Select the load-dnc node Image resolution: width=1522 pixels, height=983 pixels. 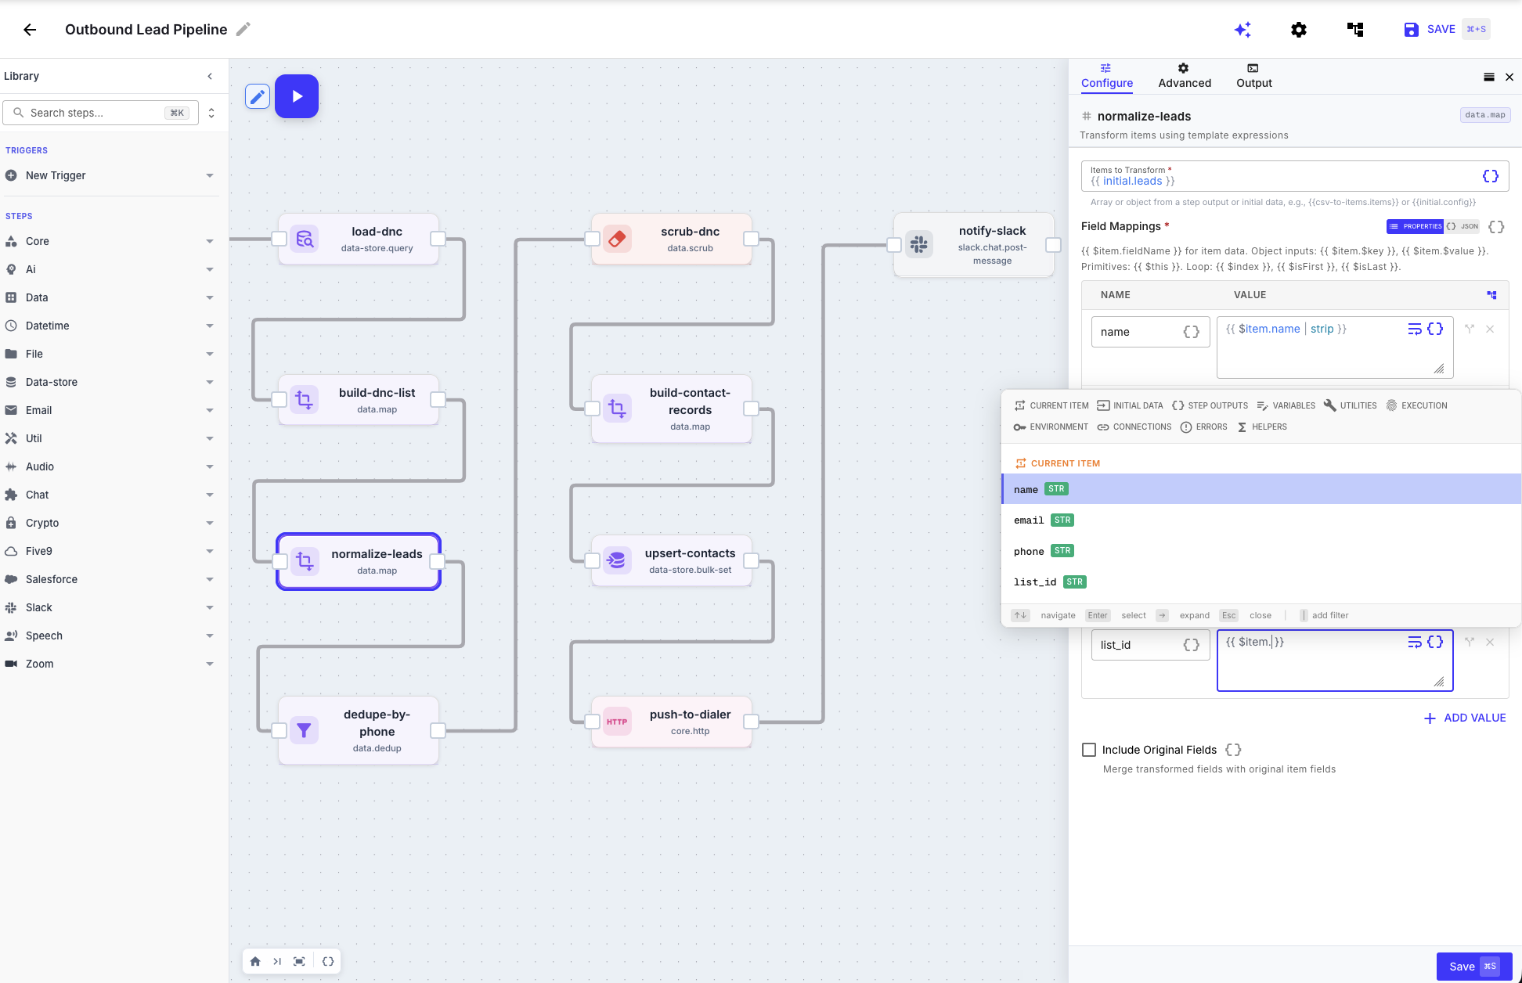[x=359, y=239]
